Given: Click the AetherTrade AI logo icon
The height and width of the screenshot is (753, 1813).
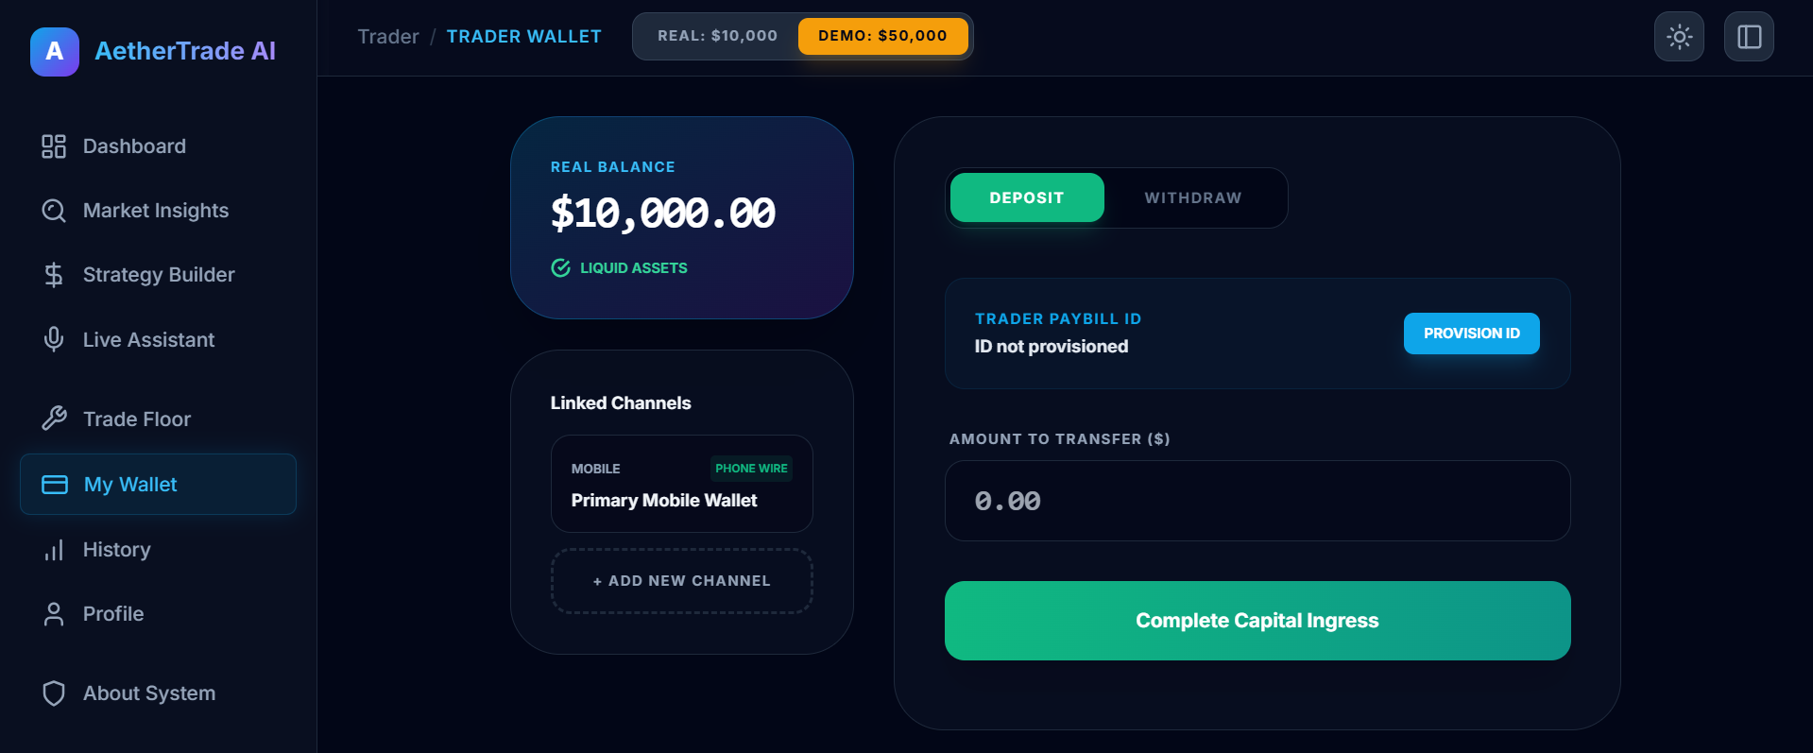Looking at the screenshot, I should [55, 51].
